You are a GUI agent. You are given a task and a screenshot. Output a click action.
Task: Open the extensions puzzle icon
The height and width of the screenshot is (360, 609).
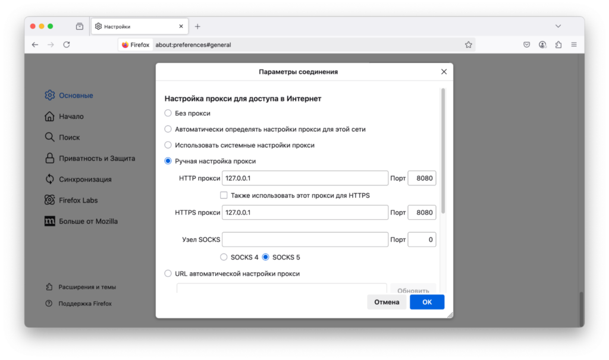[x=557, y=44]
